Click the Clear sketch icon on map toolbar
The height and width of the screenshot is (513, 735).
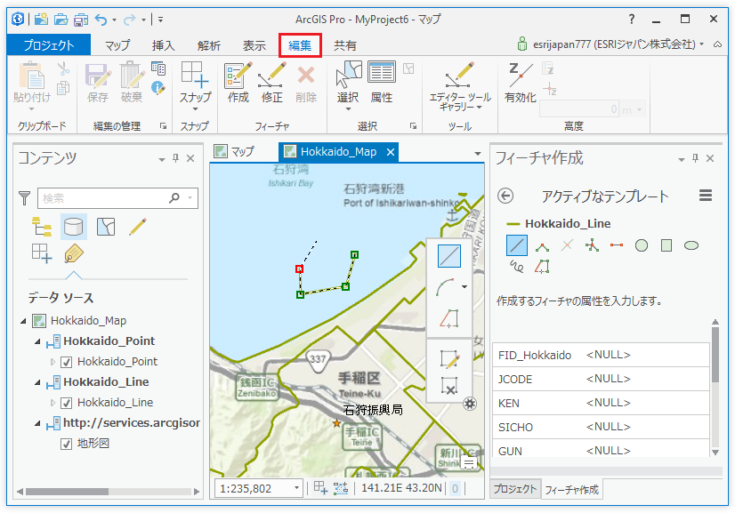(x=449, y=387)
